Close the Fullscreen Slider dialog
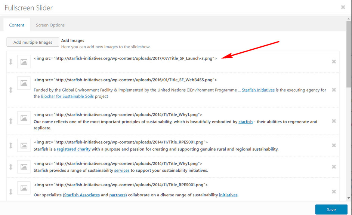The height and width of the screenshot is (215, 352). [x=343, y=7]
